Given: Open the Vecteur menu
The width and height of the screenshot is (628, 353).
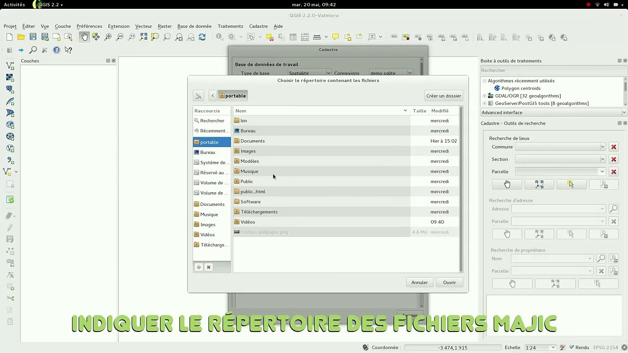Looking at the screenshot, I should (144, 26).
